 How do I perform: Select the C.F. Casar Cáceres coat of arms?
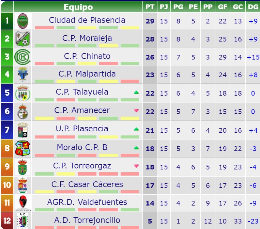[22, 185]
